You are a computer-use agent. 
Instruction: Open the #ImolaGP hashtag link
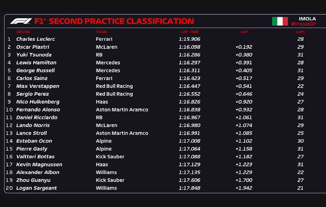tap(303, 24)
